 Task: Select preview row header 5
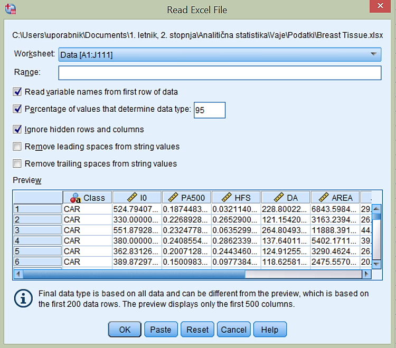pyautogui.click(x=37, y=251)
